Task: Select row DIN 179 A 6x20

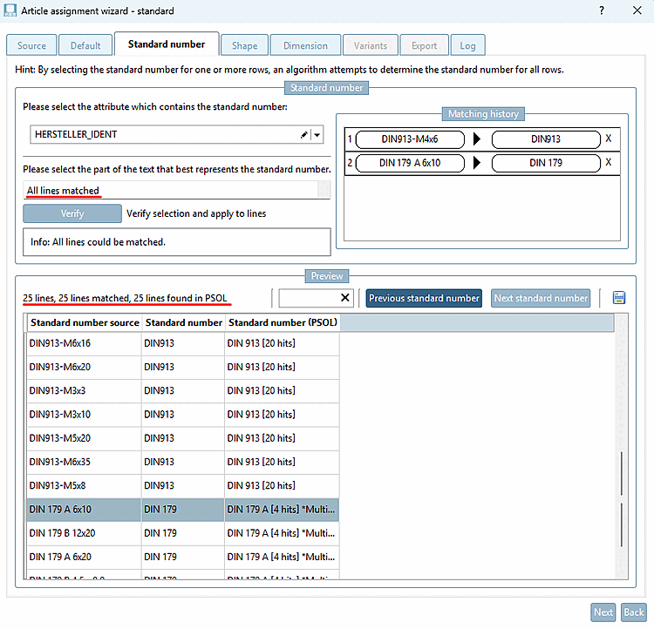Action: [183, 558]
